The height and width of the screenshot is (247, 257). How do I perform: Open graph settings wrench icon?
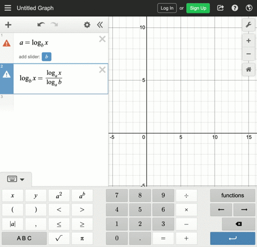248,25
